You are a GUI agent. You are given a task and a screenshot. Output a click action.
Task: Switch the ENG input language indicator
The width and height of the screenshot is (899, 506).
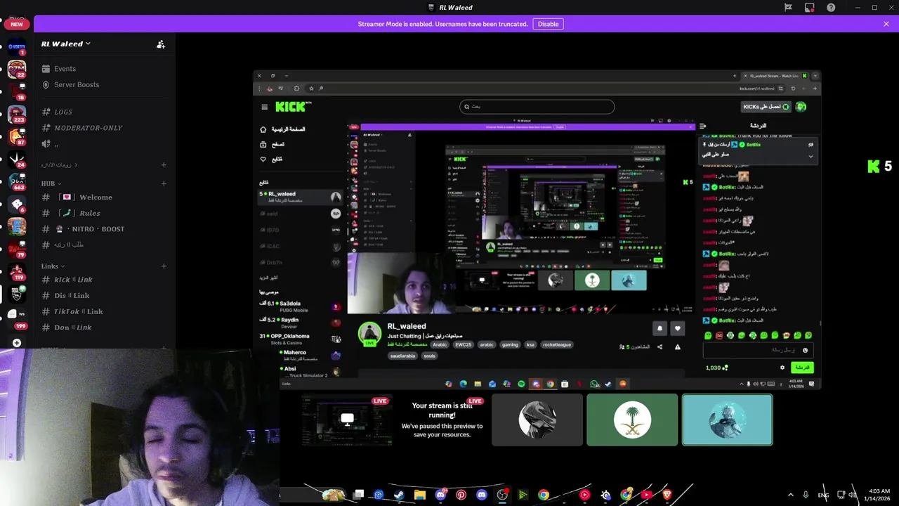tap(823, 495)
